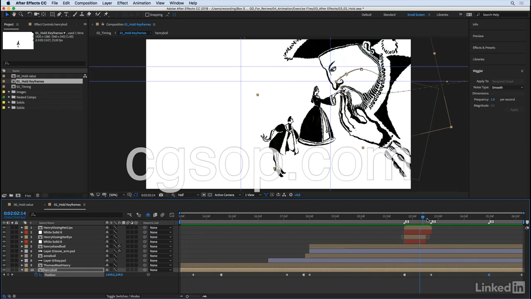The image size is (531, 299).
Task: Open the Graph Editor
Action: click(172, 215)
